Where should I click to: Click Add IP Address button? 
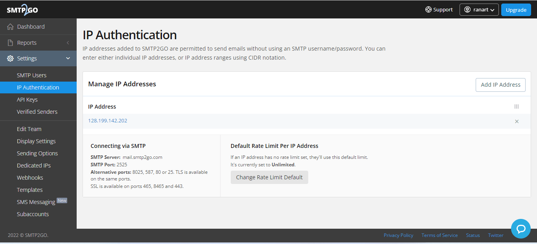(500, 85)
